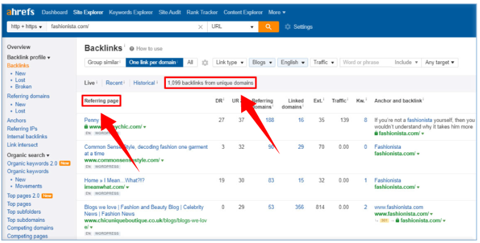Open the Link type filter dropdown
The width and height of the screenshot is (480, 243).
229,62
